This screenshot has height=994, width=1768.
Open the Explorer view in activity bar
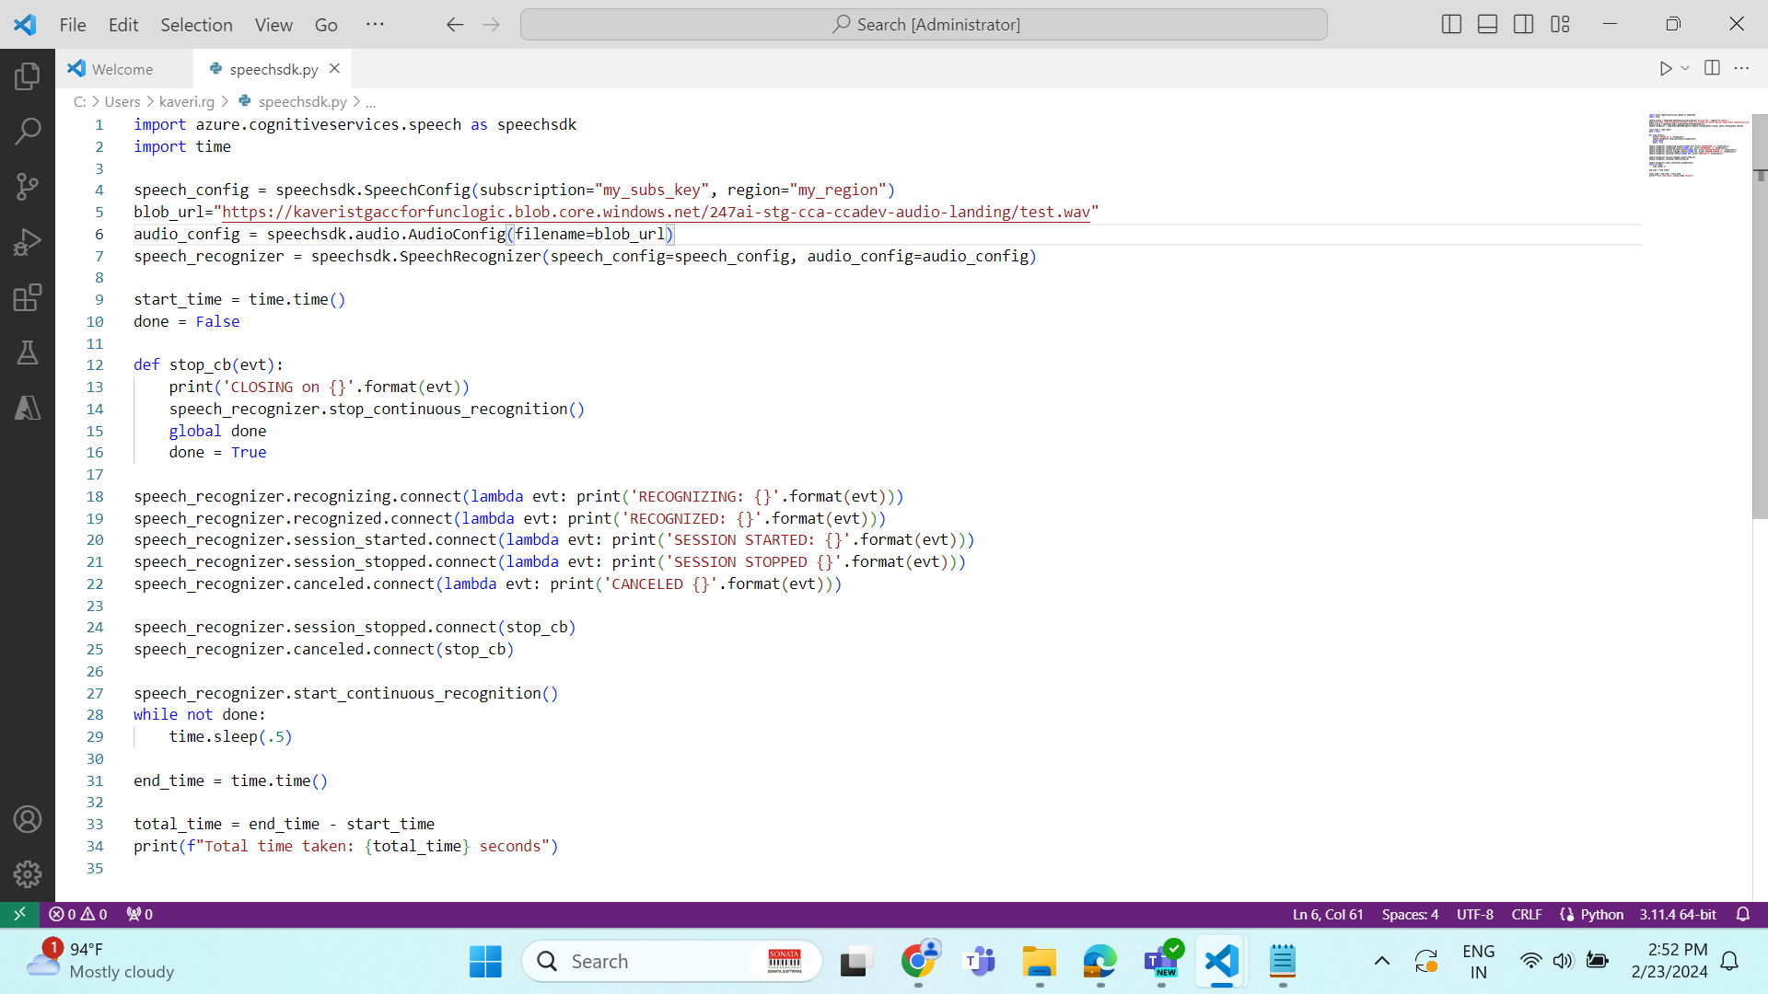(x=28, y=76)
